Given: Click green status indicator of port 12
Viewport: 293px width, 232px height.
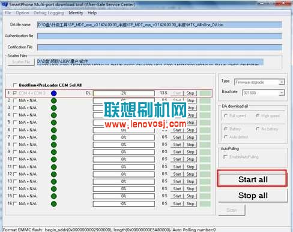Looking at the screenshot, I should click(x=54, y=175).
